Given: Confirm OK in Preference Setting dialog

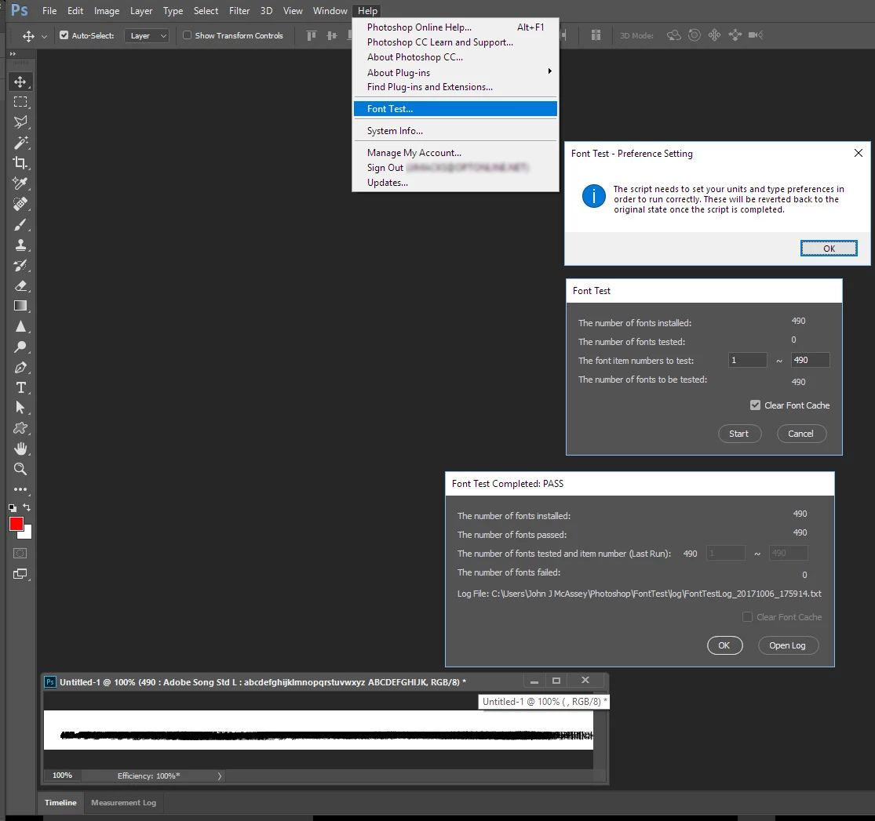Looking at the screenshot, I should pyautogui.click(x=829, y=249).
